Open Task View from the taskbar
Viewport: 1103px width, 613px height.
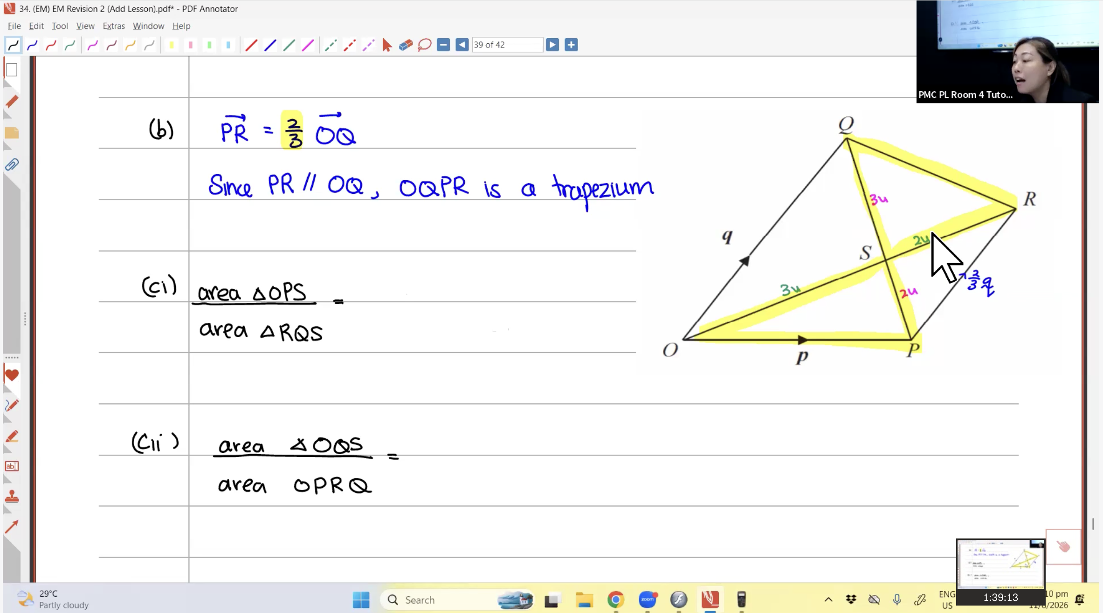552,600
